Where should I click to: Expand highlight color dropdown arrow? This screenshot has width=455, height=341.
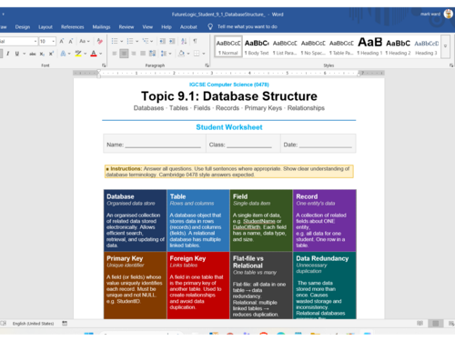(86, 54)
